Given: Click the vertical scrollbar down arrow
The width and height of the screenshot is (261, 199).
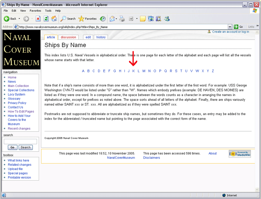Looking at the screenshot, I should [x=257, y=190].
